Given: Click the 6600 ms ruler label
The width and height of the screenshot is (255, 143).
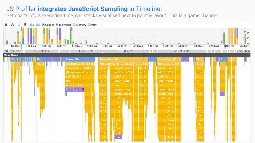Looking at the screenshot, I should (244, 46).
